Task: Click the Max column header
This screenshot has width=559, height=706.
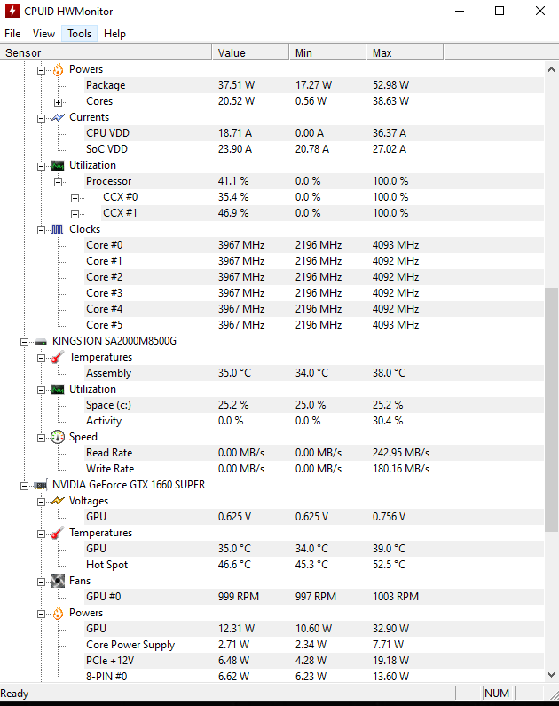Action: click(405, 52)
